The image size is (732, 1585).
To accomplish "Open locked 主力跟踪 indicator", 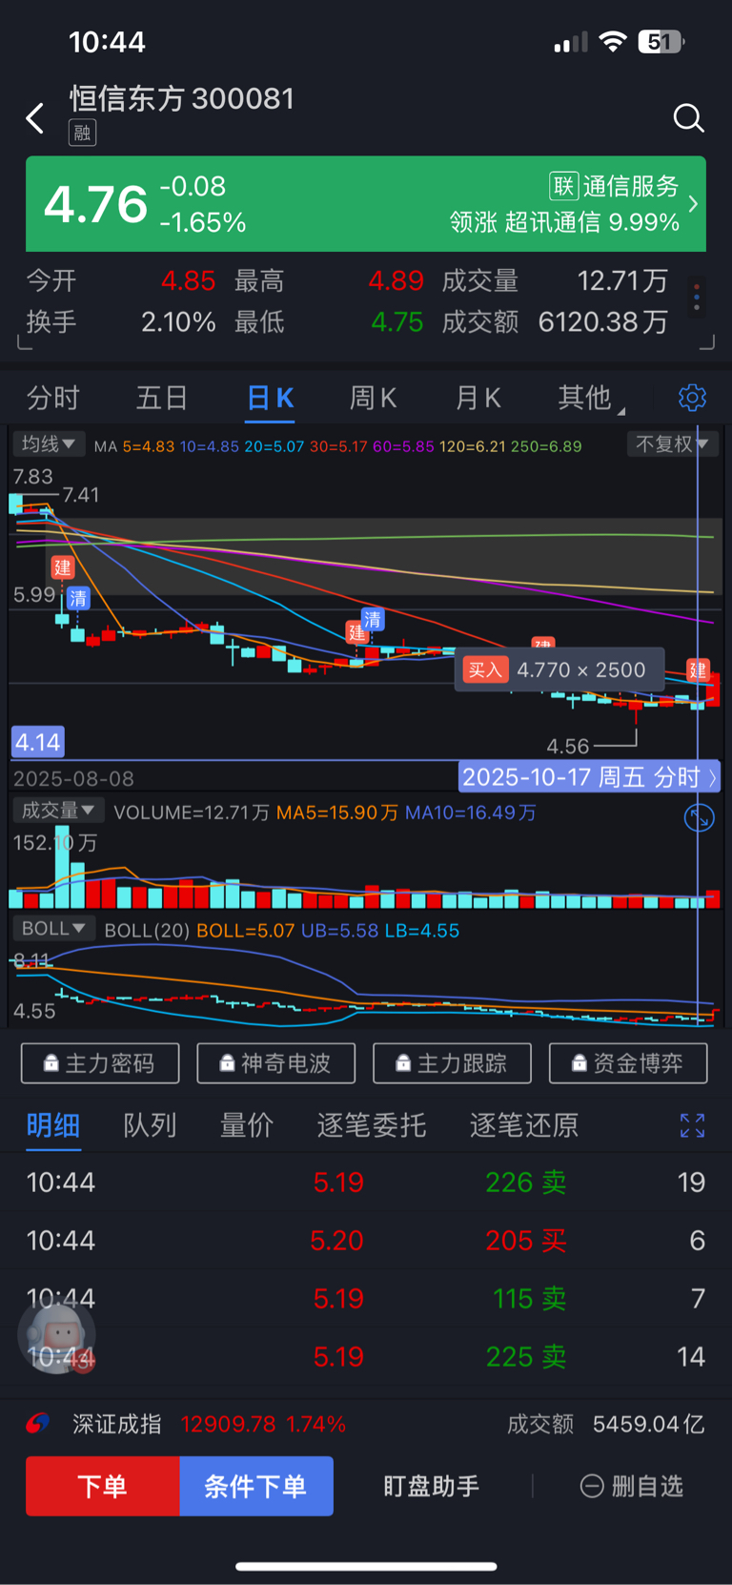I will point(452,1063).
